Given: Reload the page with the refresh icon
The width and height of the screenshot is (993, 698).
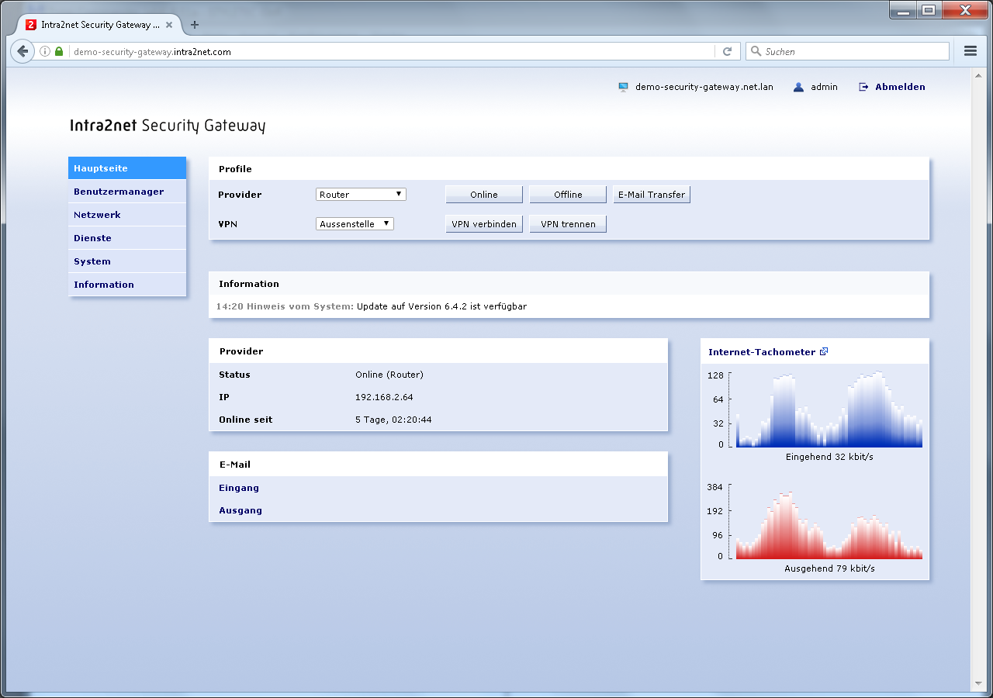Looking at the screenshot, I should coord(727,51).
